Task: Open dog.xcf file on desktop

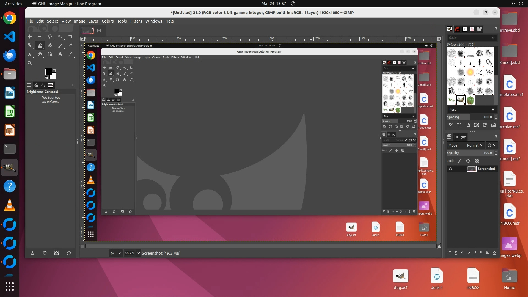Action: pyautogui.click(x=400, y=279)
